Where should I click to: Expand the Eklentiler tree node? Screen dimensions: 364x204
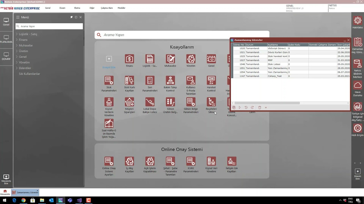point(17,68)
